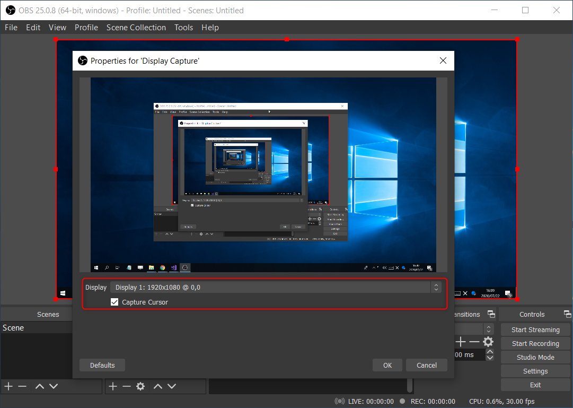Confirm properties with OK button
Screen dimensions: 573x408
pos(387,365)
